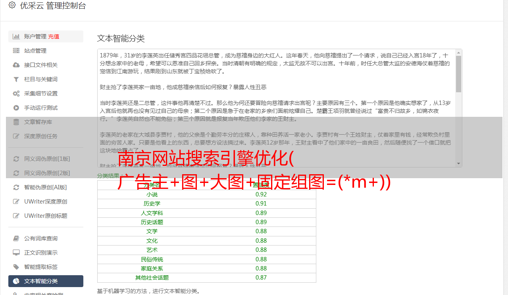Select the active 文本智能分类 item
The height and width of the screenshot is (295, 508).
[46, 281]
